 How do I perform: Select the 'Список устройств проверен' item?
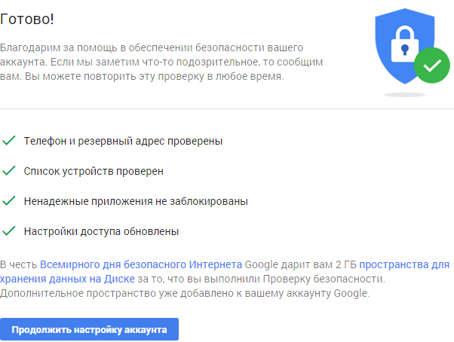coord(94,171)
